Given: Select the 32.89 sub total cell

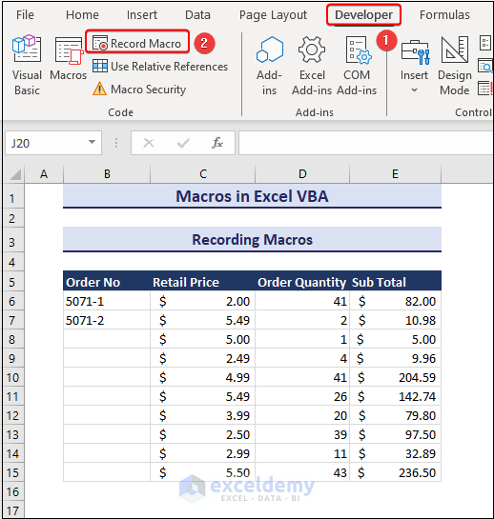Looking at the screenshot, I should (395, 453).
